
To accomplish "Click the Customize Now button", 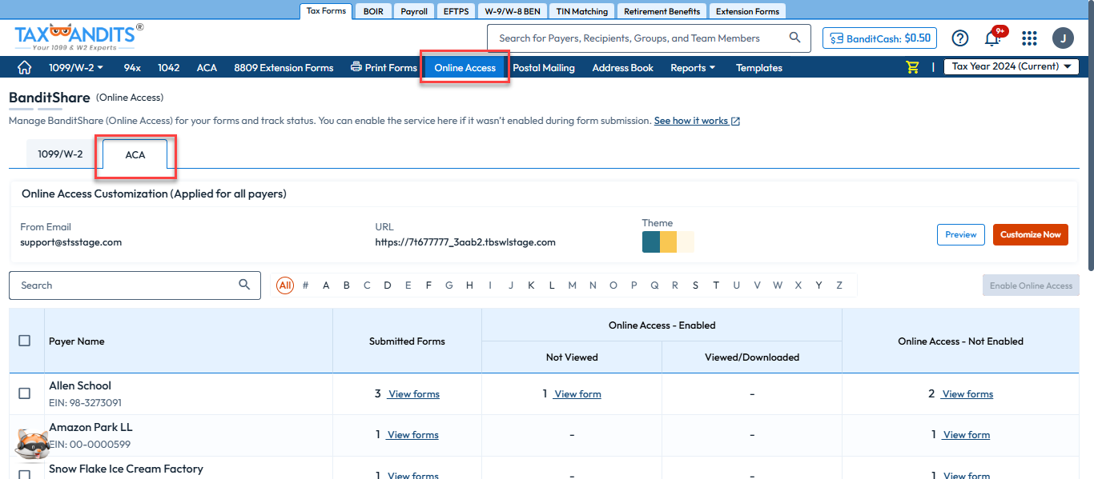I will tap(1030, 234).
